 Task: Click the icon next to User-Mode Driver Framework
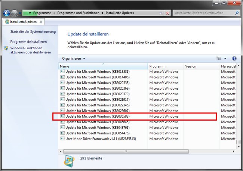tap(62, 139)
